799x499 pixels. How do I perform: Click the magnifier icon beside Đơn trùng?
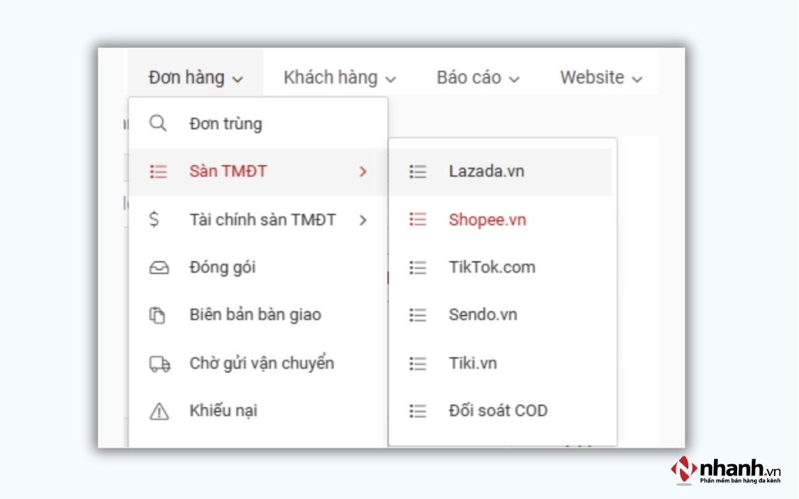158,123
